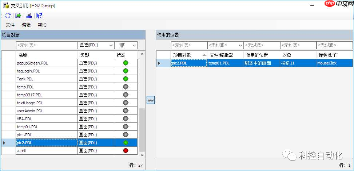This screenshot has height=171, width=354.
Task: Click the 脚本中的画面 cell
Action: 262,63
